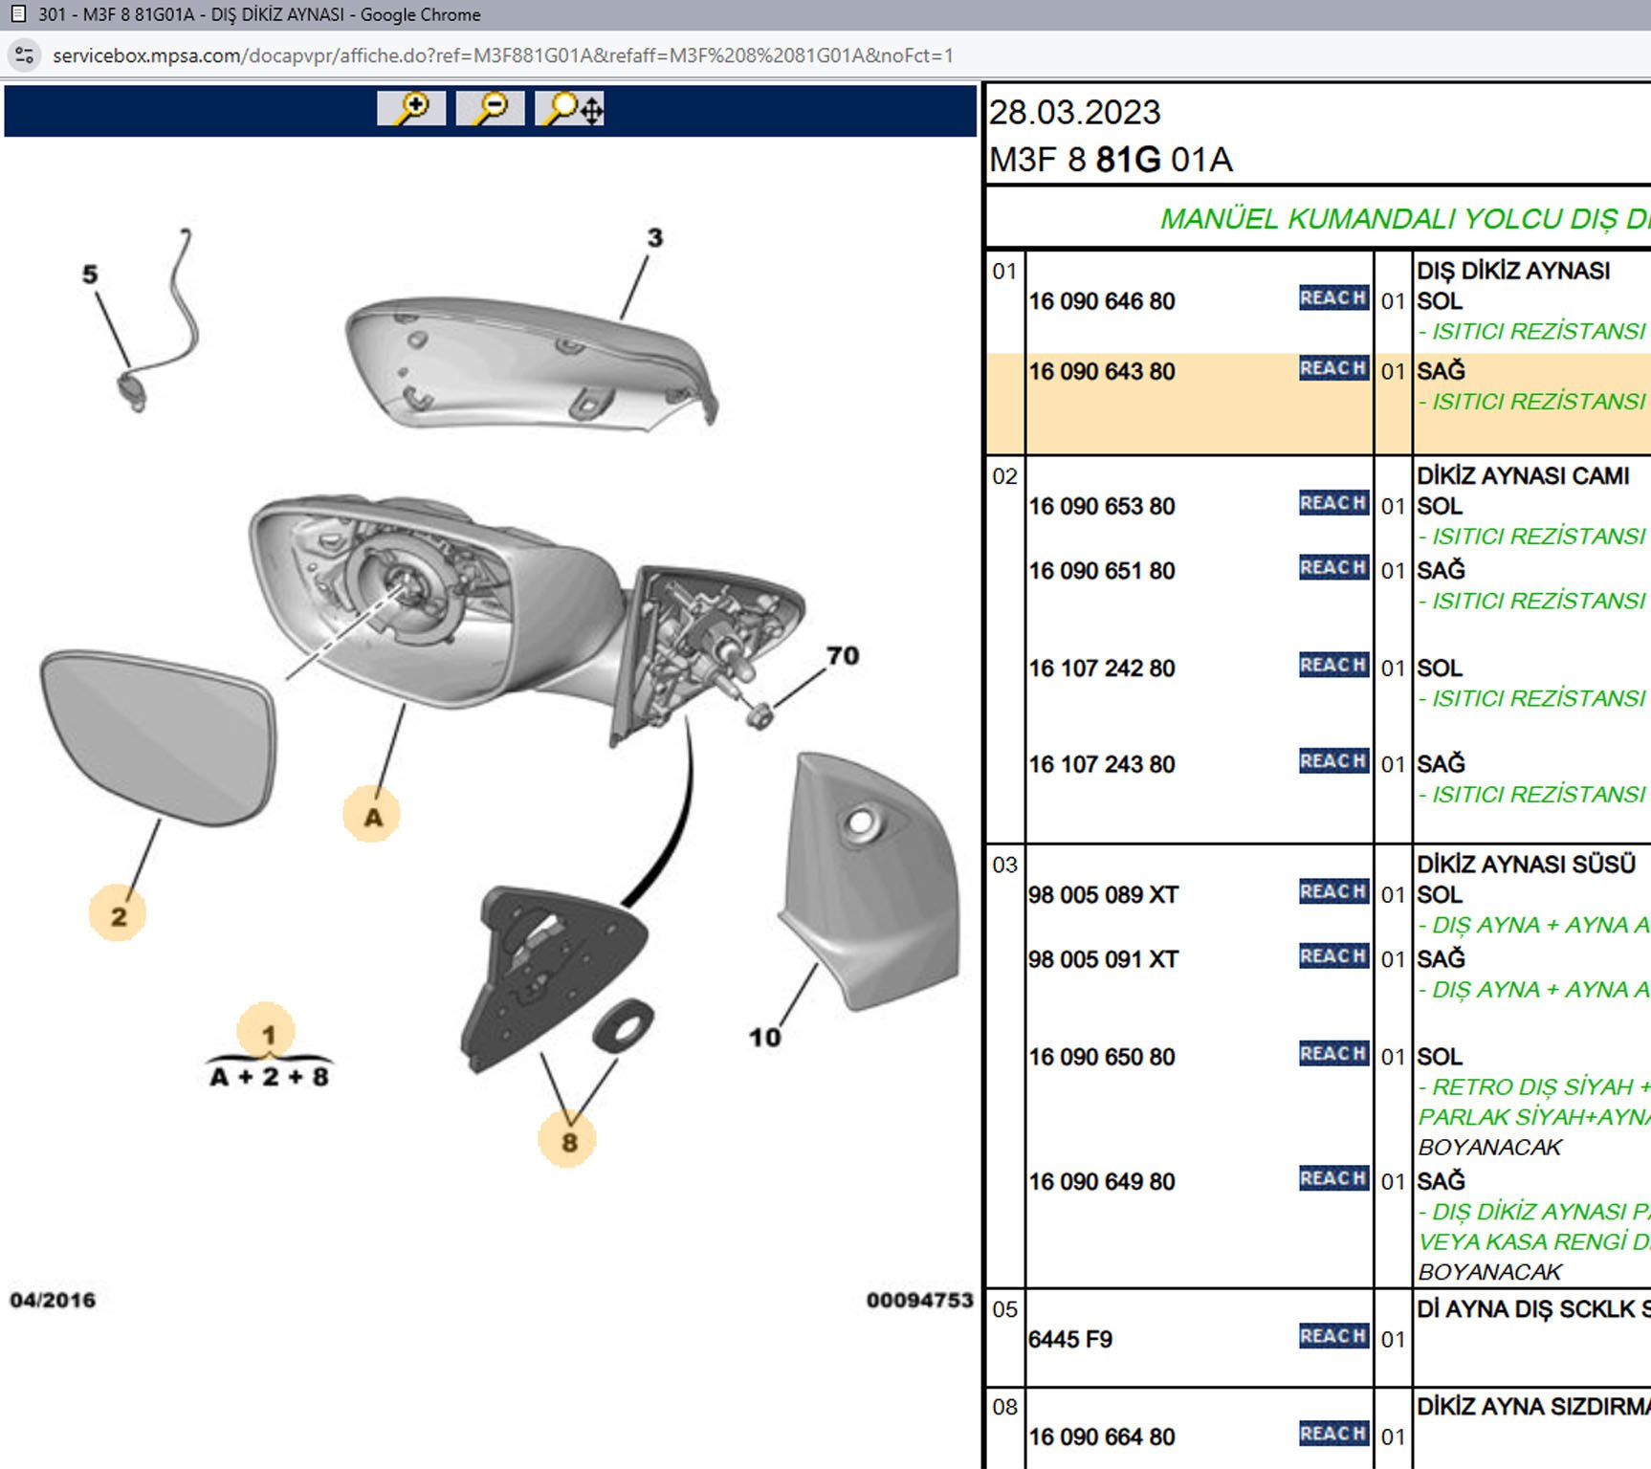Screen dimensions: 1651x1469
Task: Click the browser address bar URL
Action: pyautogui.click(x=502, y=55)
